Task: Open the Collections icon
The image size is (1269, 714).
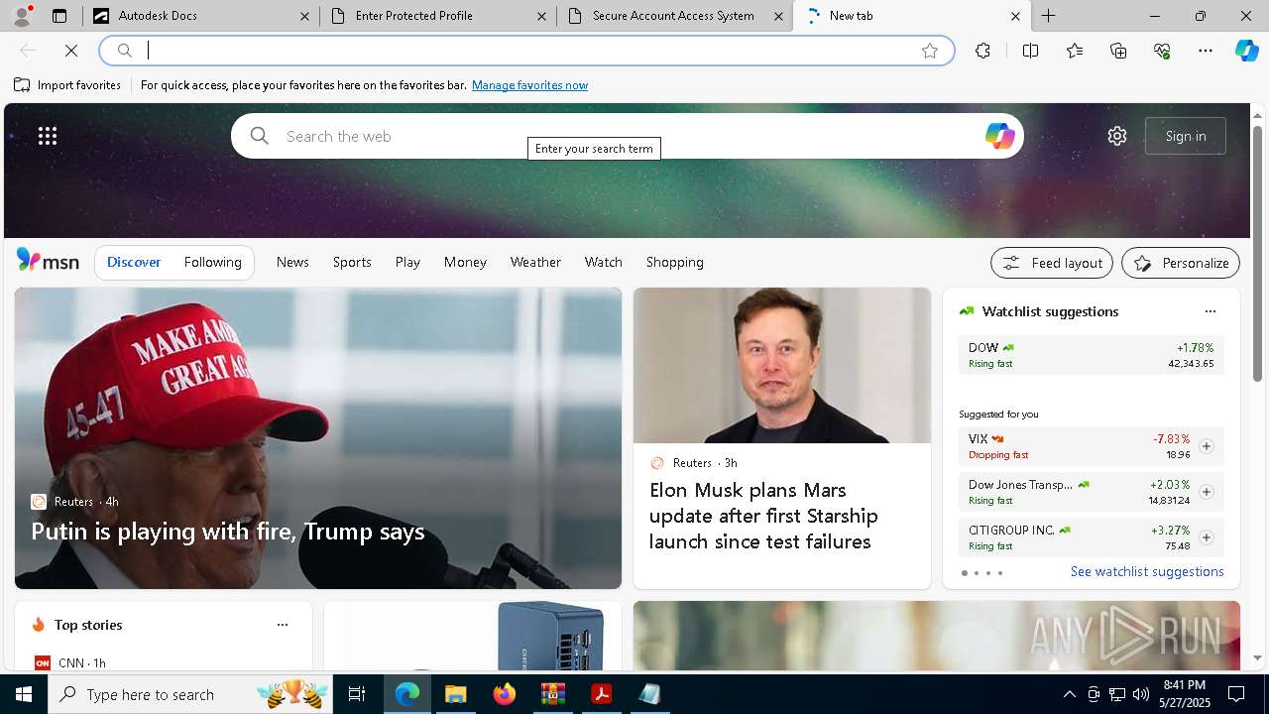Action: point(1118,51)
